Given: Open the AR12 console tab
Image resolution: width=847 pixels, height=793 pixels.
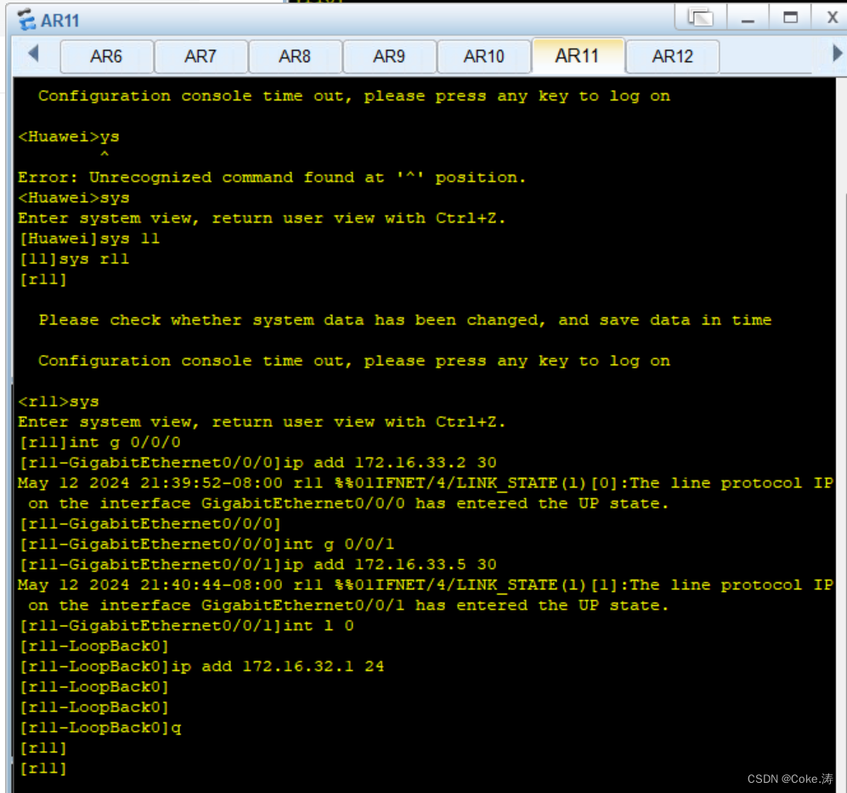Looking at the screenshot, I should 672,56.
